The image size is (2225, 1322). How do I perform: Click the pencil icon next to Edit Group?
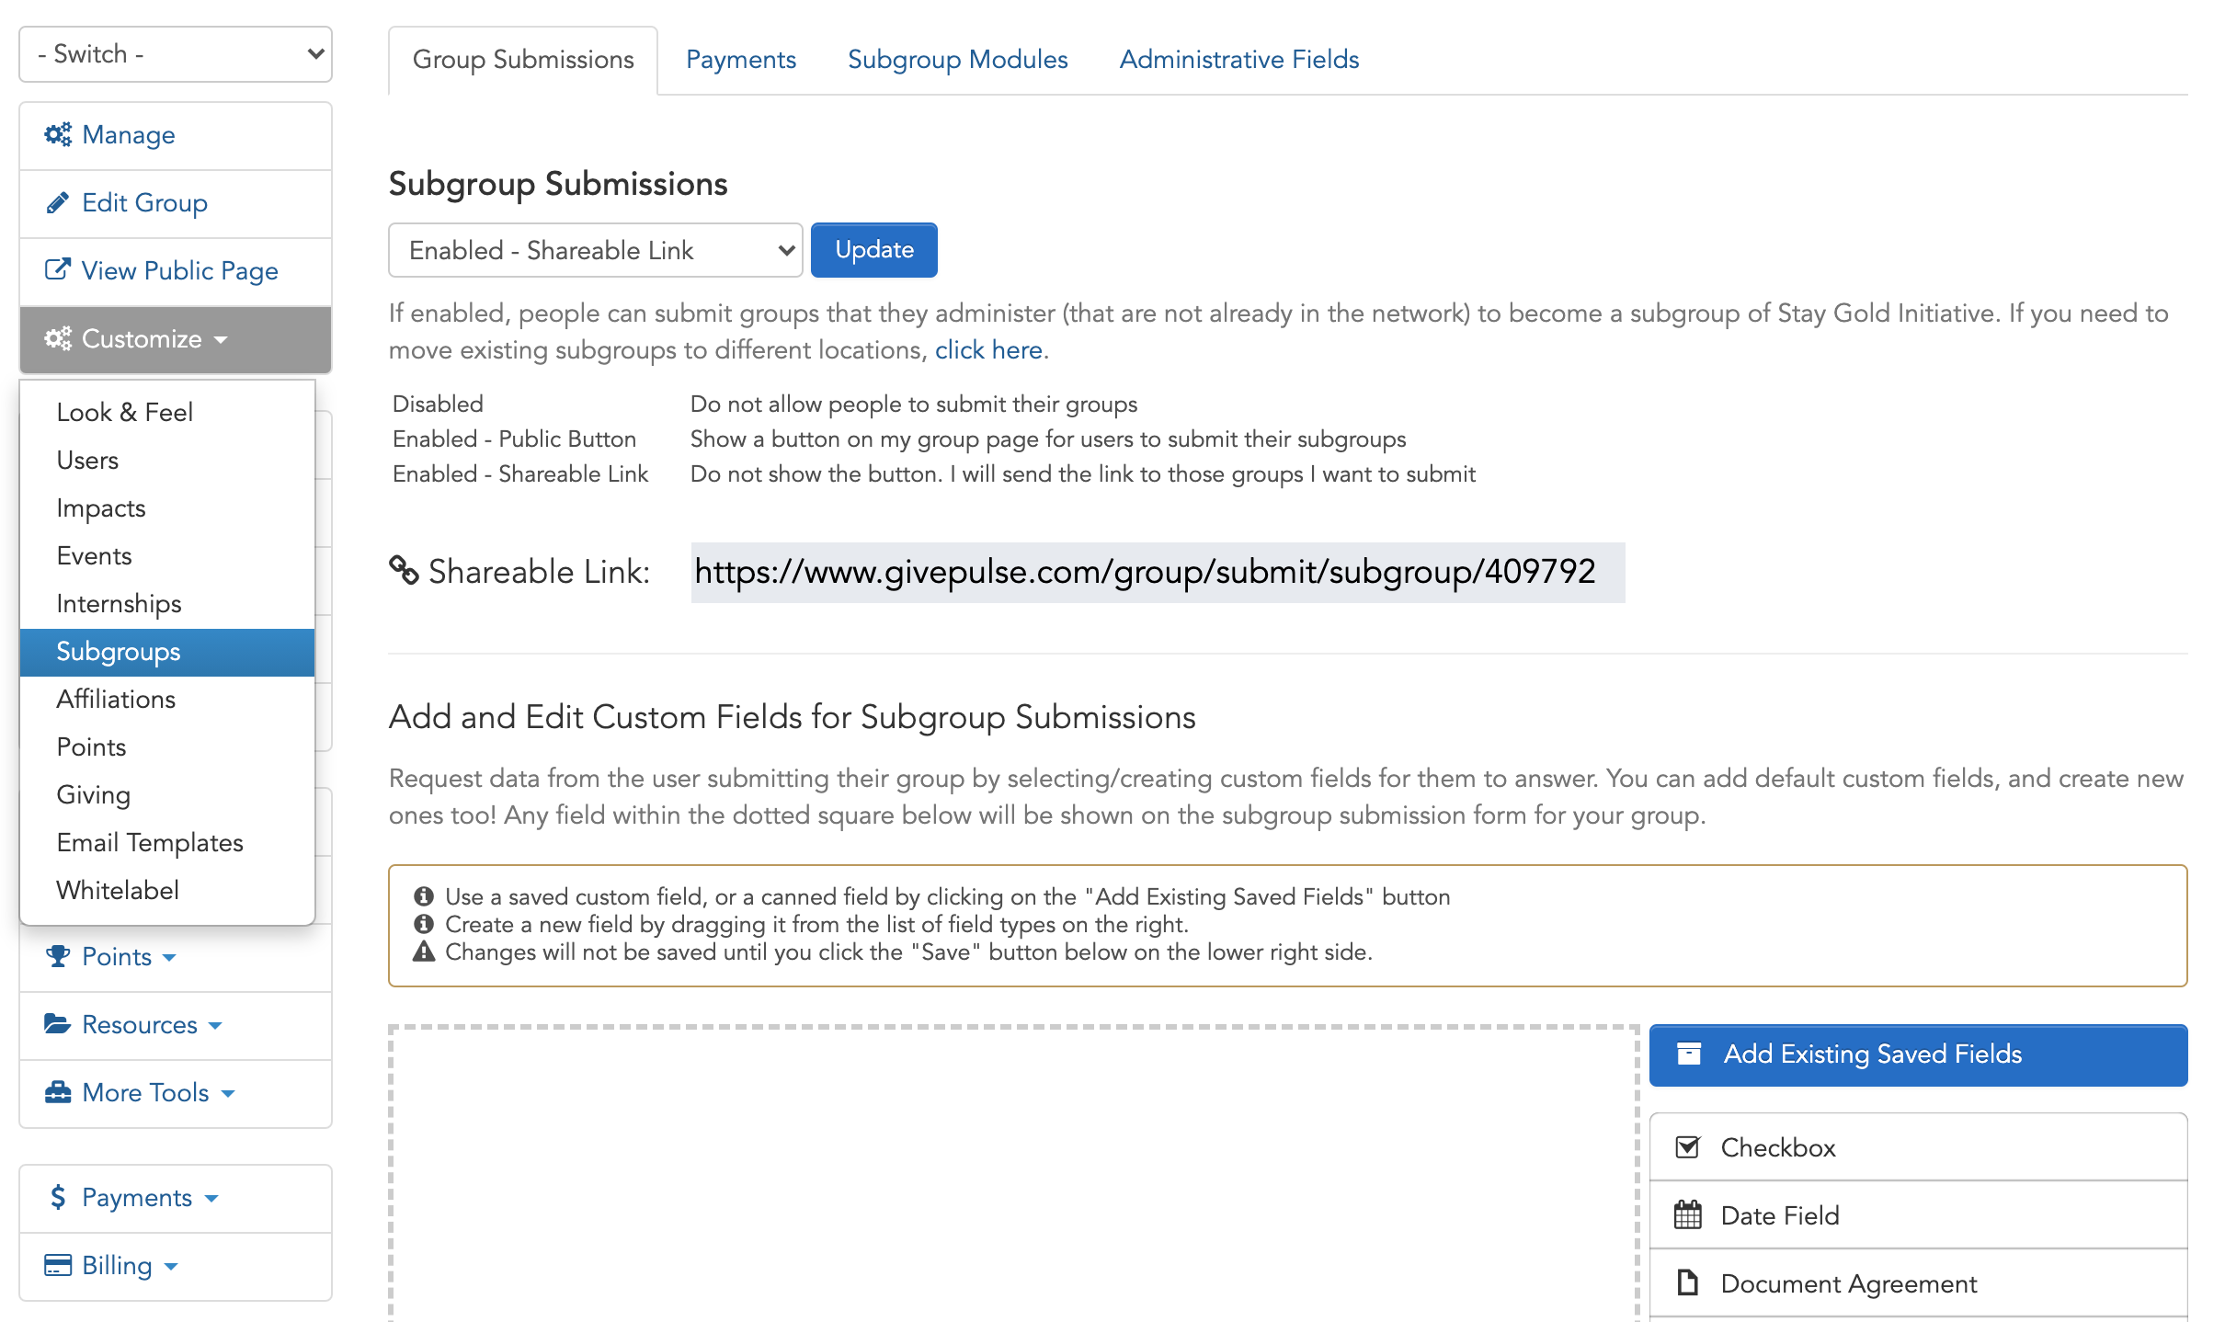58,202
